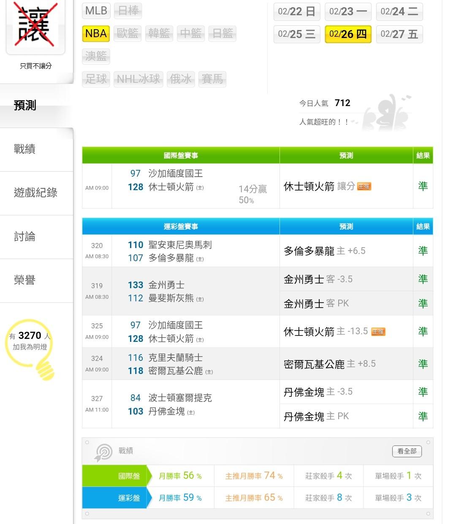The image size is (456, 524).
Task: Select the 俄冰 league tab
Action: pyautogui.click(x=181, y=79)
